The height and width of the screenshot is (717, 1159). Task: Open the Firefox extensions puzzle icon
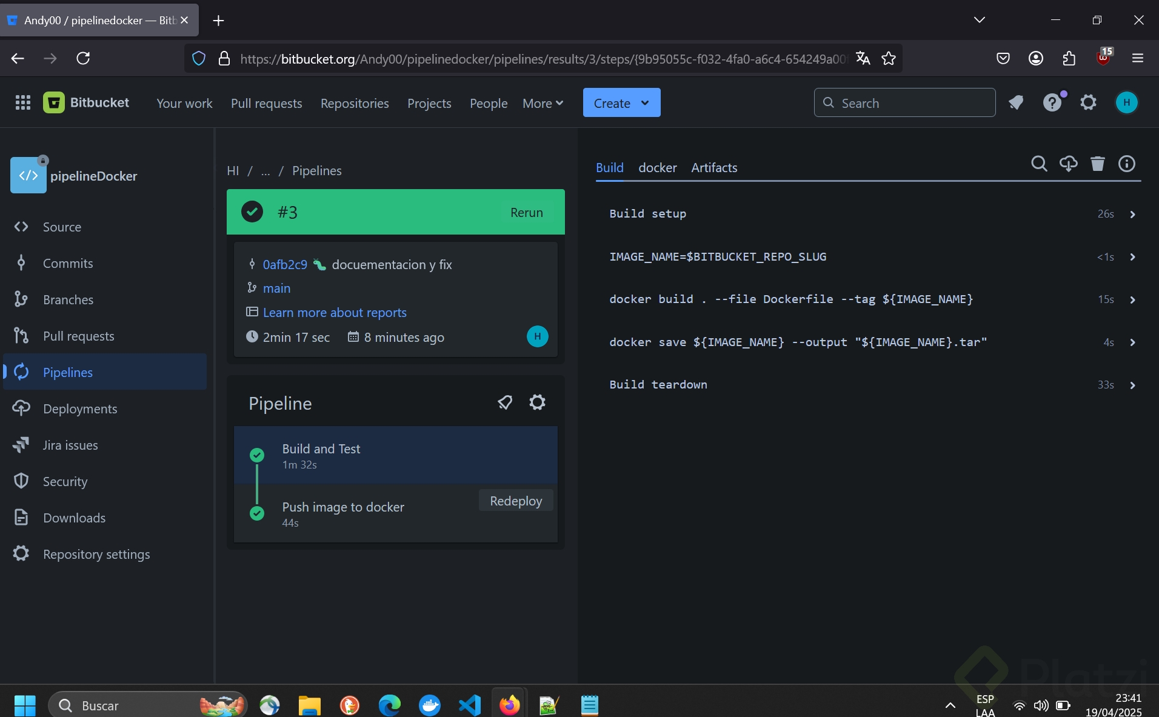click(1069, 58)
